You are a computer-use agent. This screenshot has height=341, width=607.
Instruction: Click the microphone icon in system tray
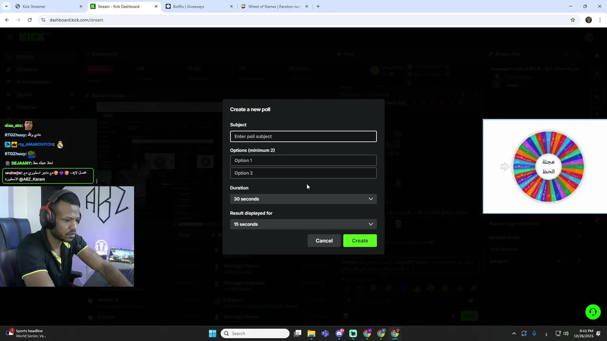click(534, 333)
